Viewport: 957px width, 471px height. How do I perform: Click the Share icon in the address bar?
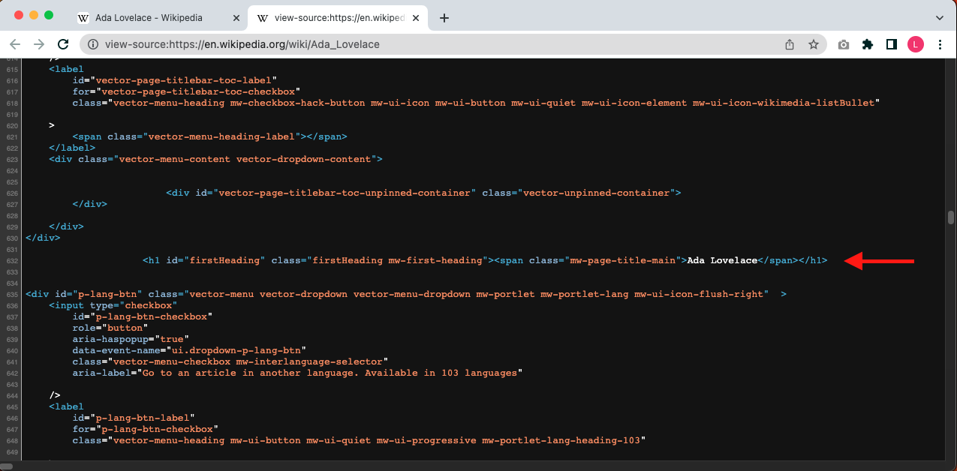click(x=789, y=44)
